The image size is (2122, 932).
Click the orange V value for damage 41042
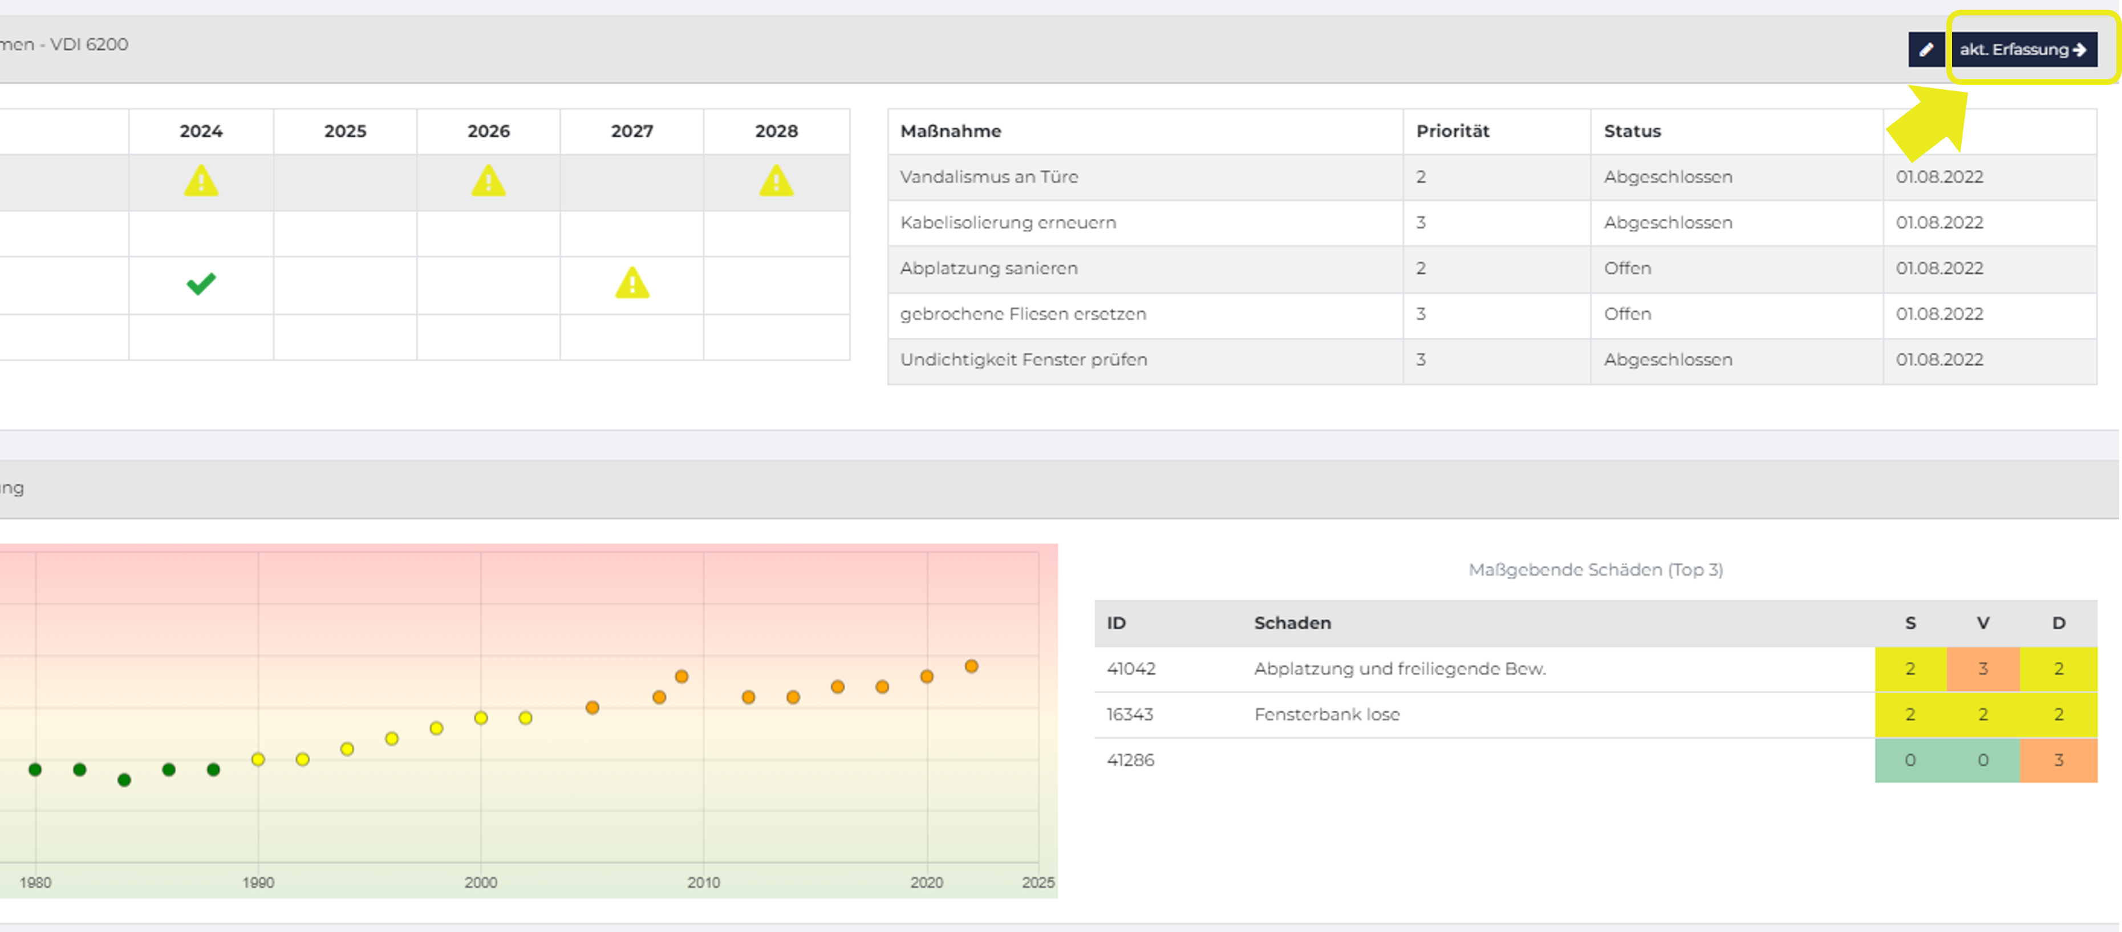(1983, 669)
